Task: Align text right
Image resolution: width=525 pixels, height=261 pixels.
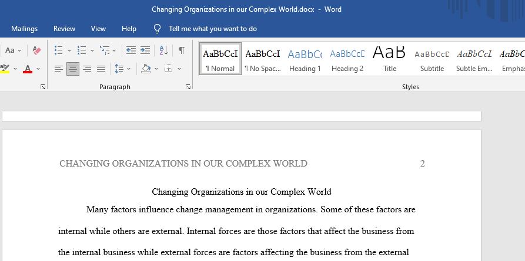Action: 87,69
